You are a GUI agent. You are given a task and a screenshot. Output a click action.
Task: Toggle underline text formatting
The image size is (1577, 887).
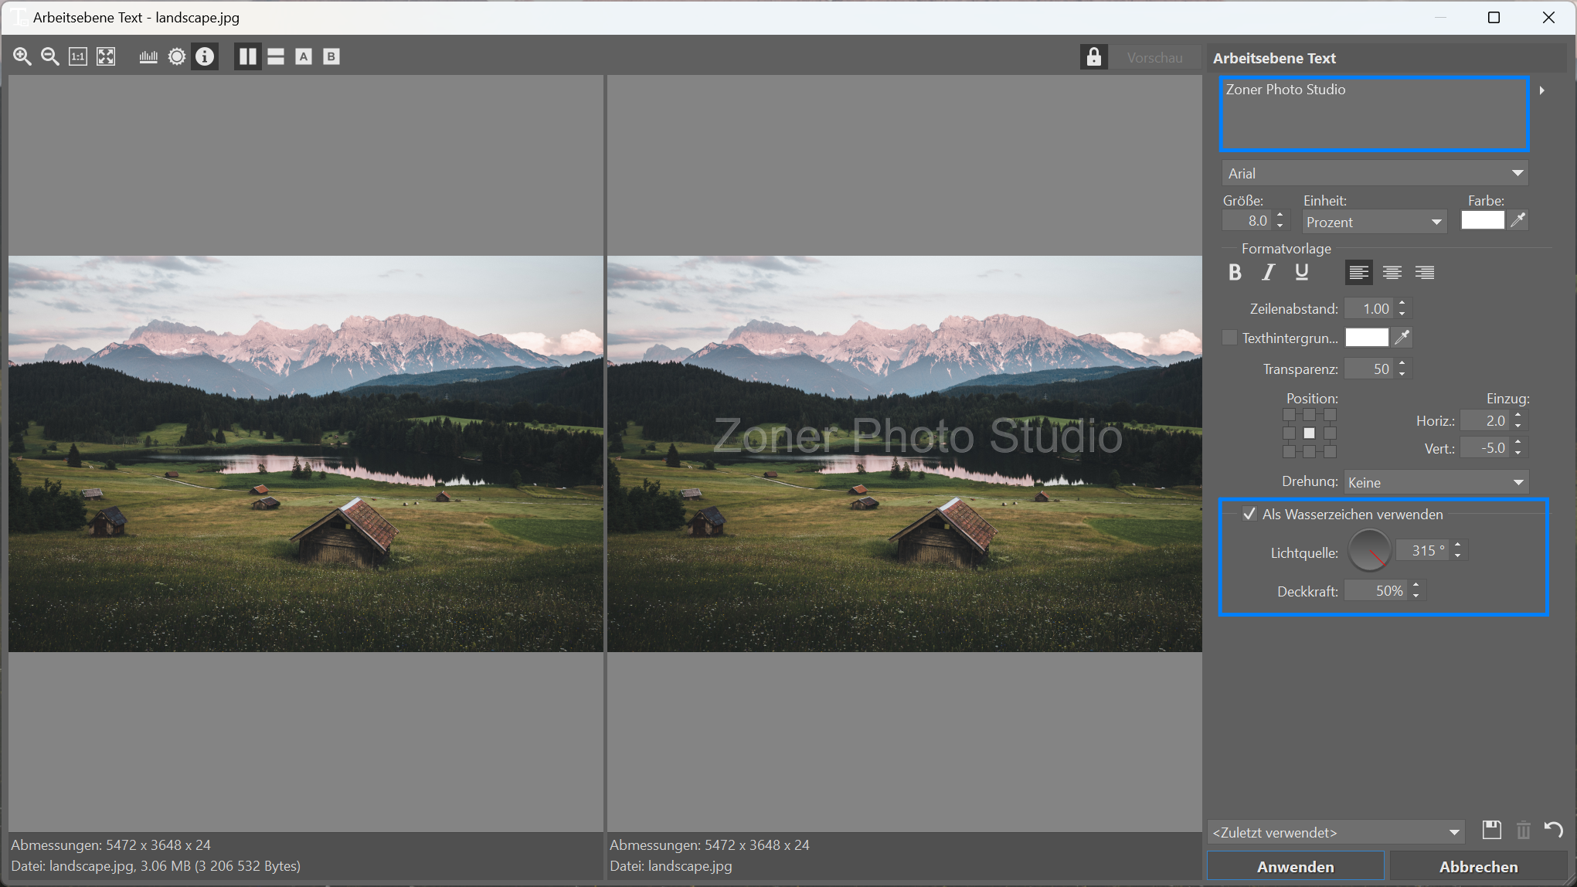(1302, 272)
